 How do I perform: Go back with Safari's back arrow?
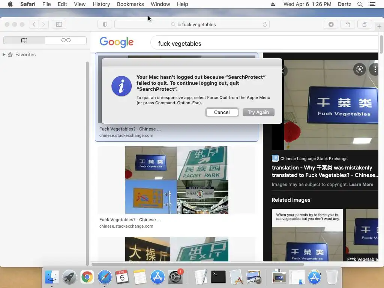34,24
